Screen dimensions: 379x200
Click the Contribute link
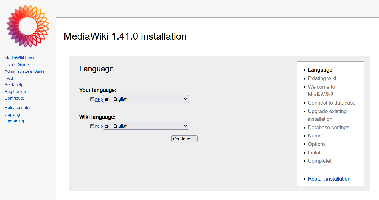[14, 98]
